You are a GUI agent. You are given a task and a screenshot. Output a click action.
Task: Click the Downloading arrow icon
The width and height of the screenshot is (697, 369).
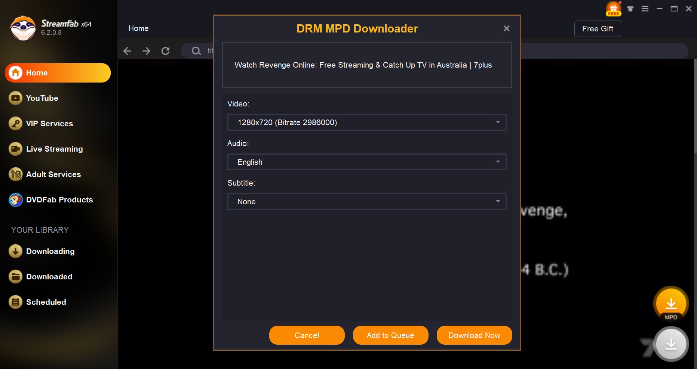(x=15, y=251)
